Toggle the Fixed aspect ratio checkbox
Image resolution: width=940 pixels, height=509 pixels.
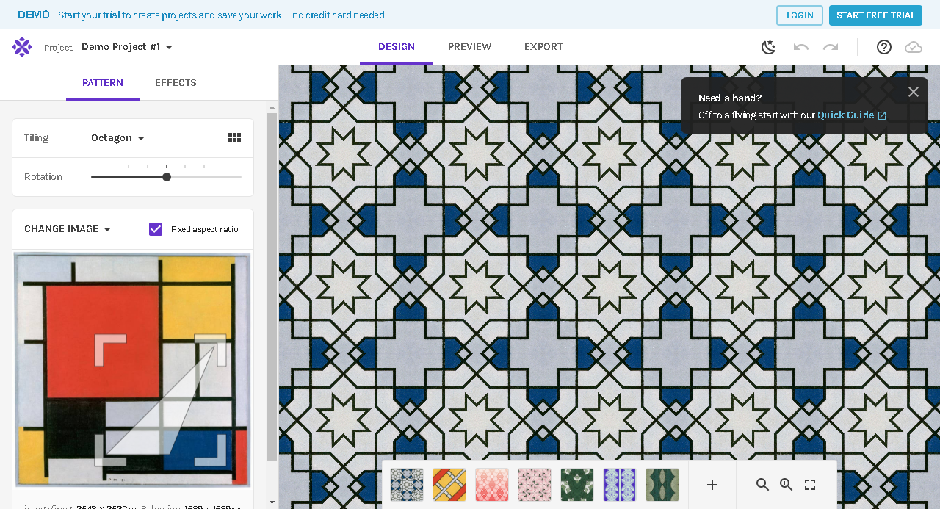(156, 229)
